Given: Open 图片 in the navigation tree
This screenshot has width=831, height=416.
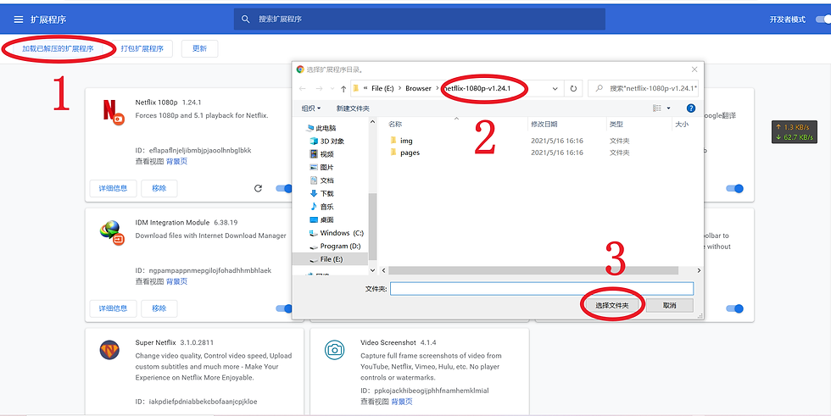Looking at the screenshot, I should (321, 167).
